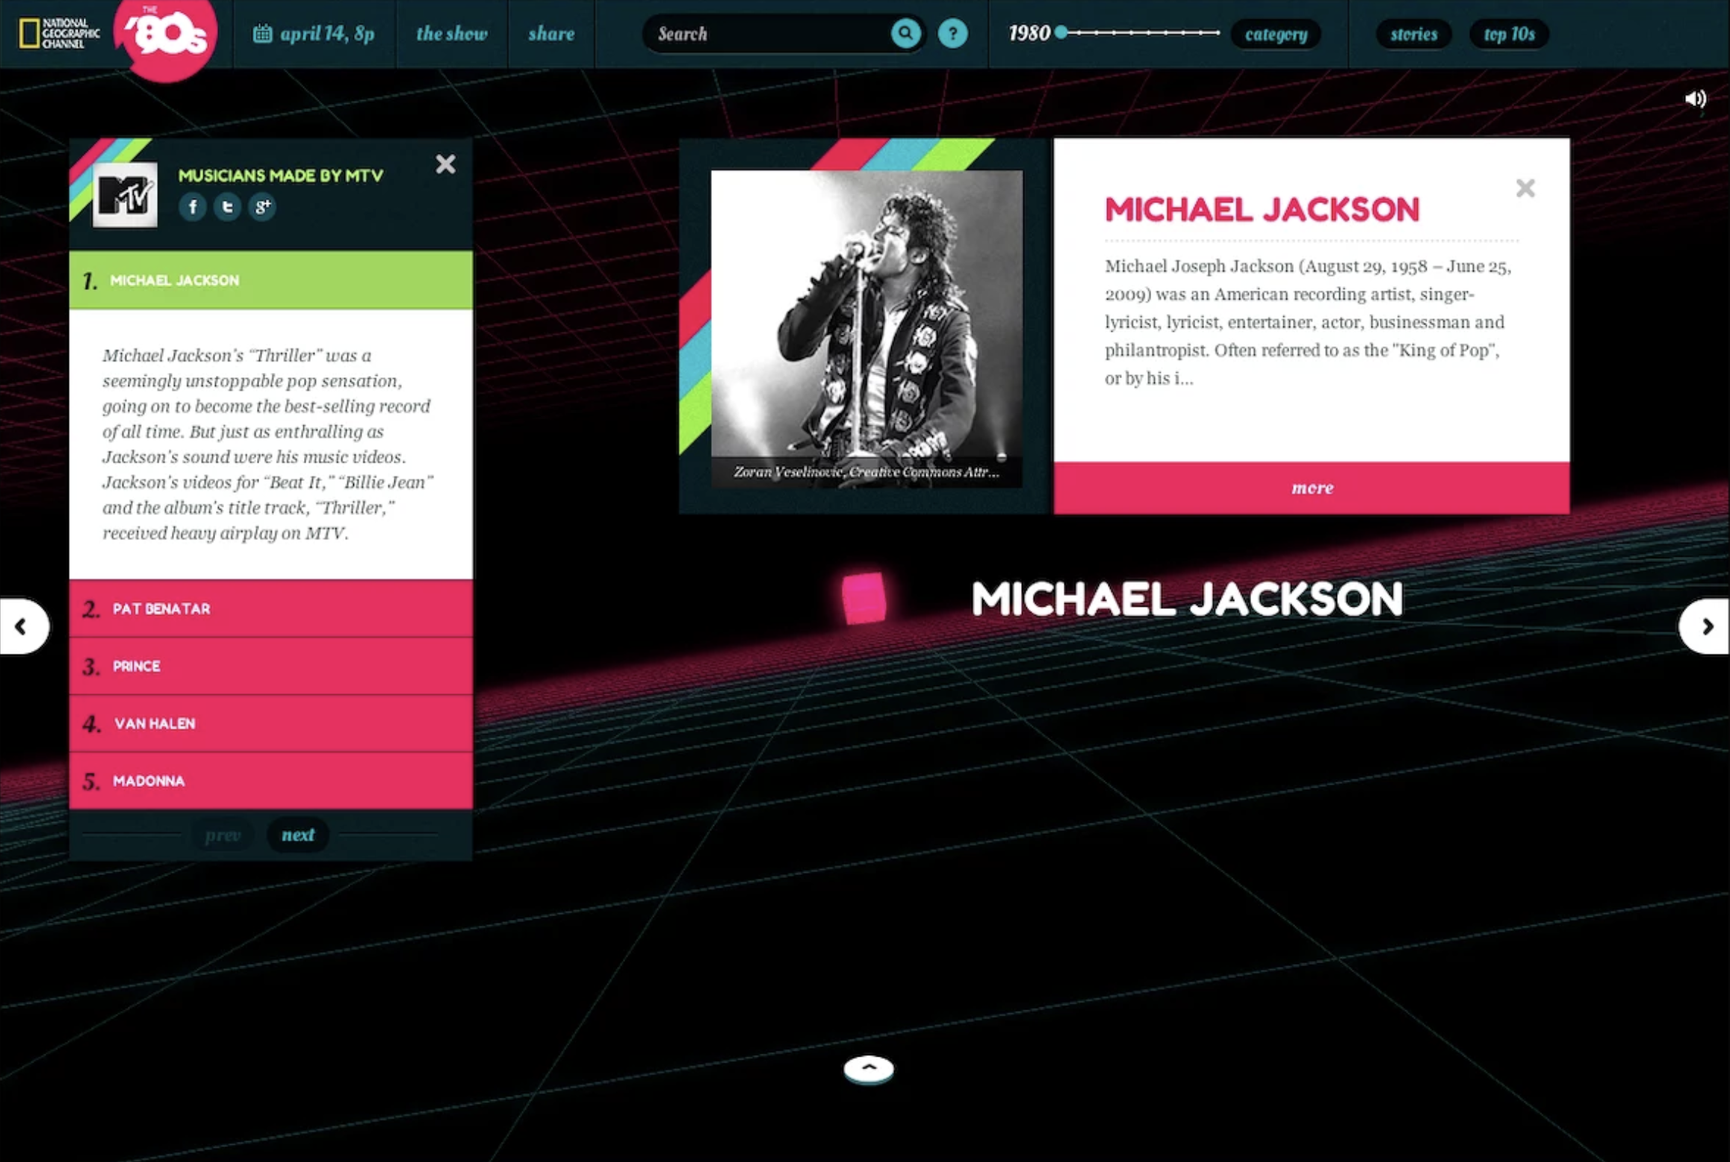
Task: Click the MTV logo thumbnail
Action: (x=125, y=195)
